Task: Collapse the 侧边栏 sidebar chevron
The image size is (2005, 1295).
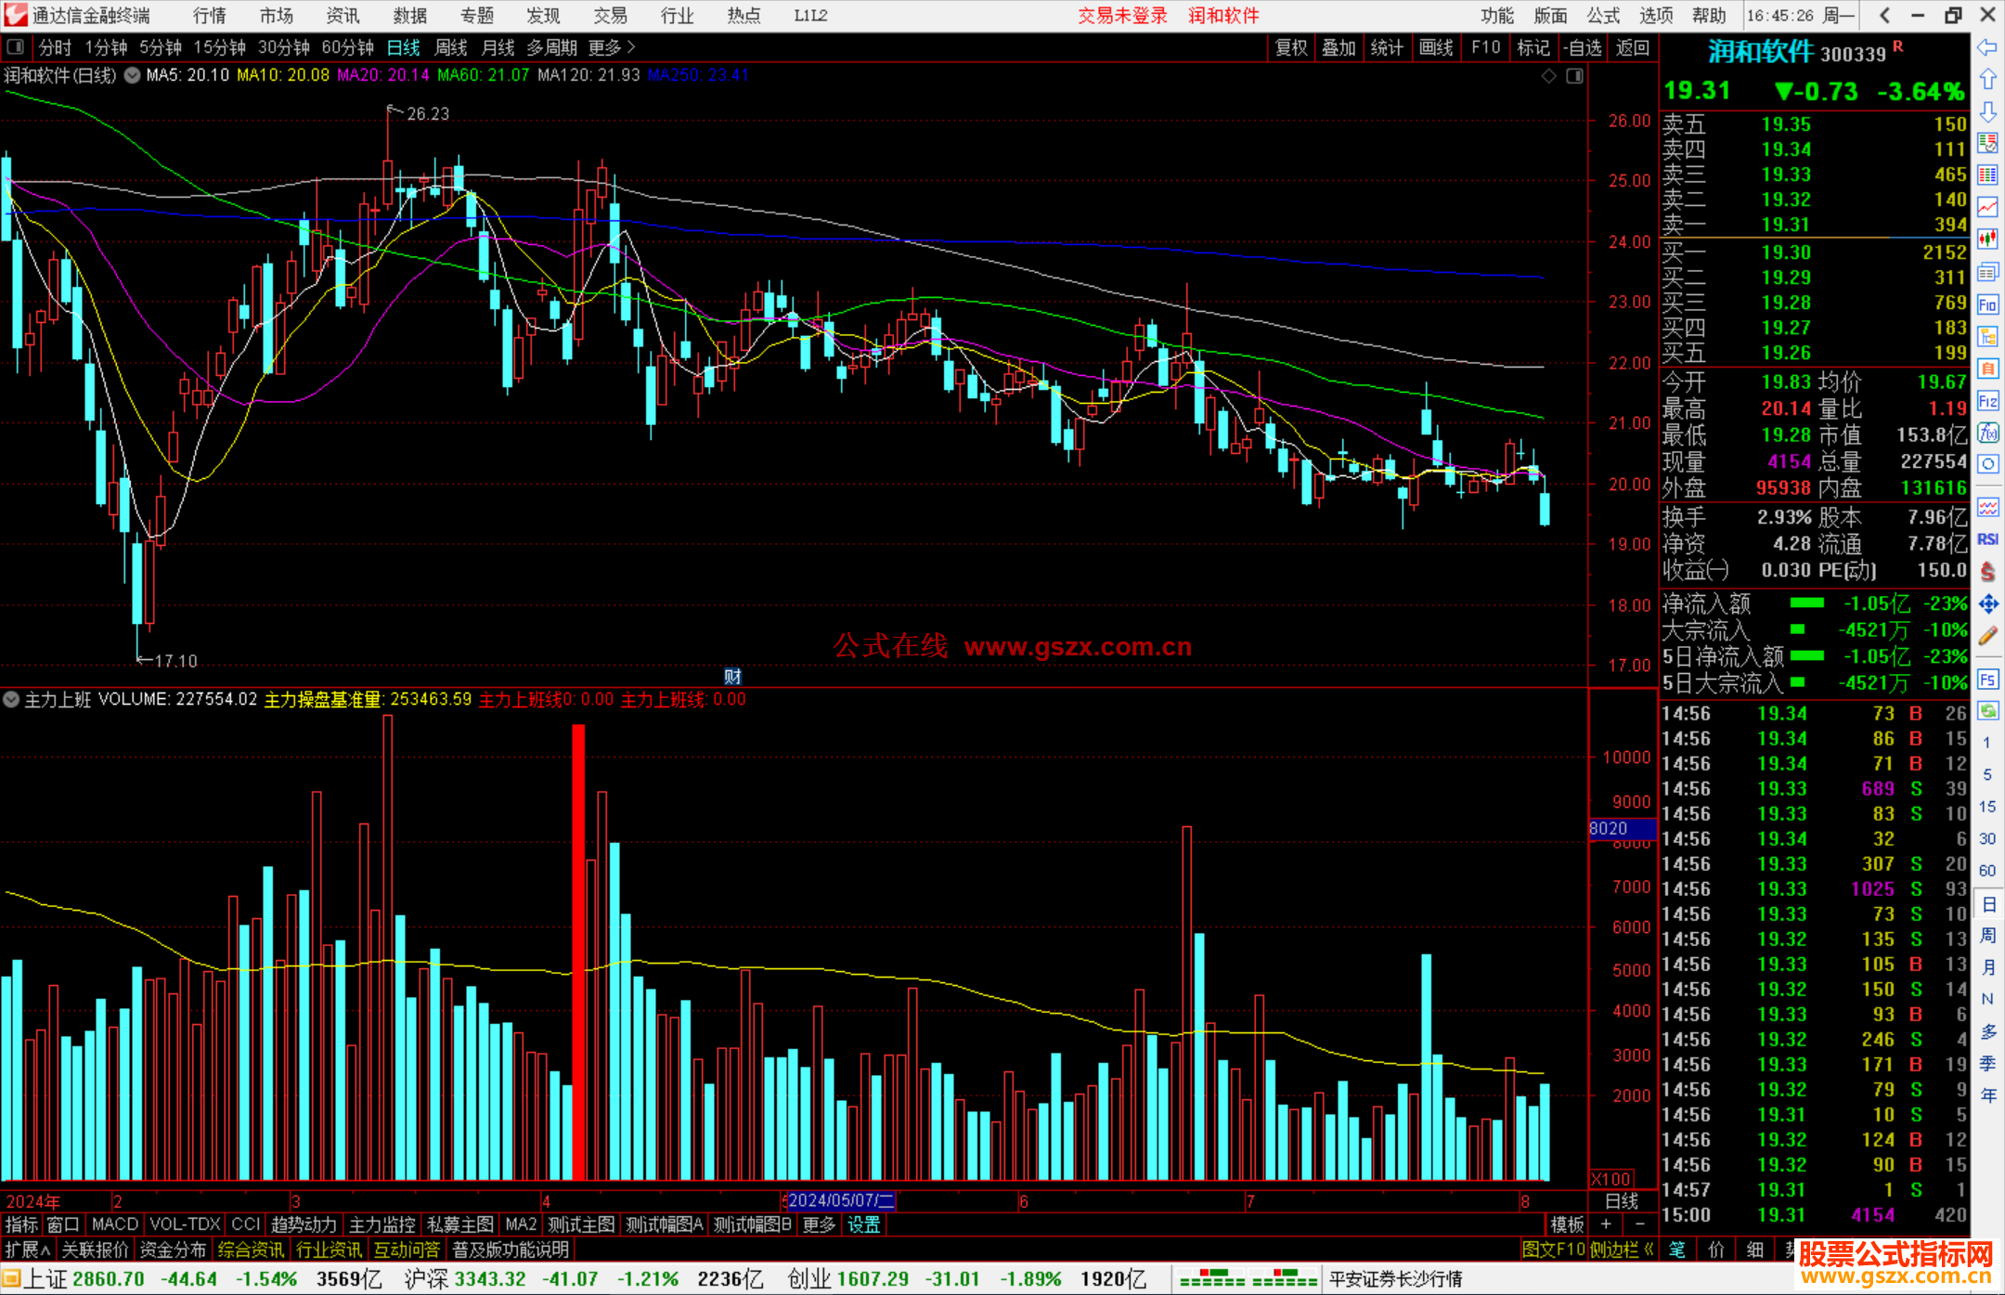Action: tap(1649, 1250)
